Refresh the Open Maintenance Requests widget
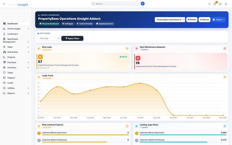Viewport: 232px width, 145px height. tap(224, 48)
